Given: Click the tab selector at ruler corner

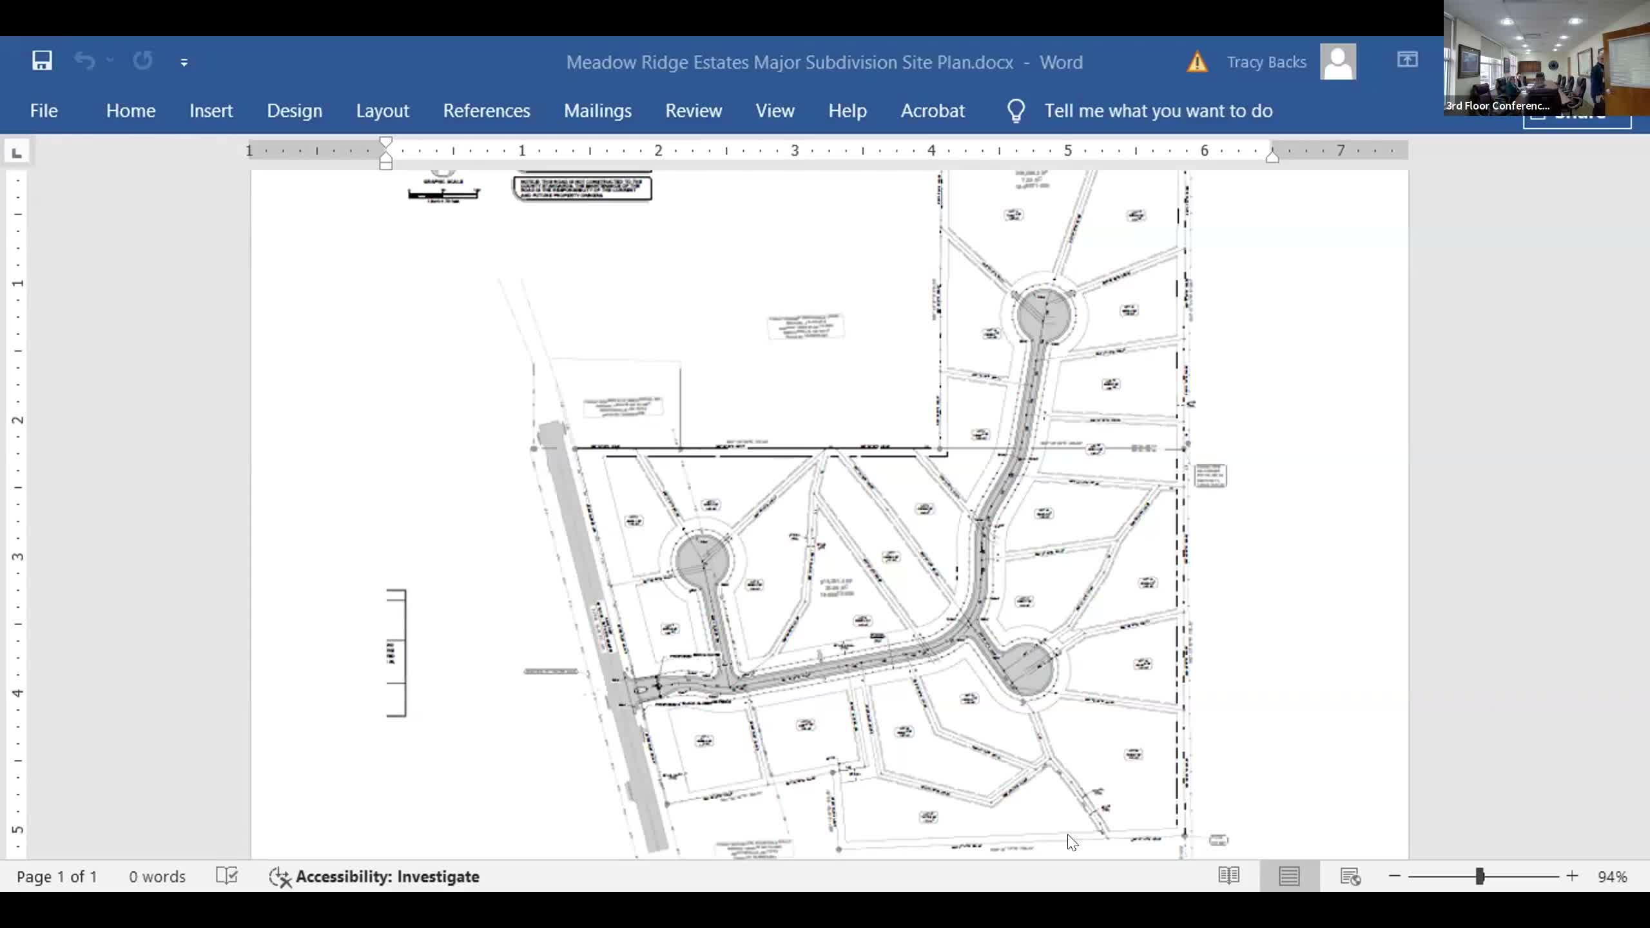Looking at the screenshot, I should (17, 153).
